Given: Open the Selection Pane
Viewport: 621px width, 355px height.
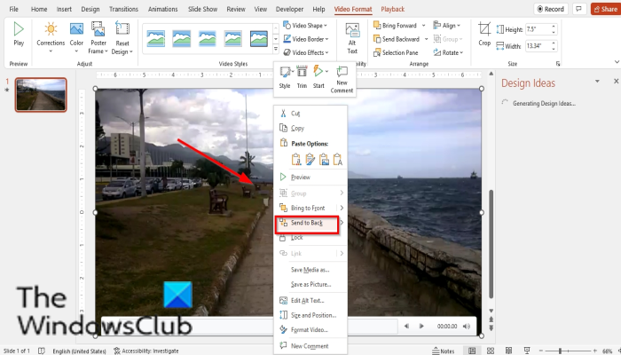Looking at the screenshot, I should pos(396,52).
